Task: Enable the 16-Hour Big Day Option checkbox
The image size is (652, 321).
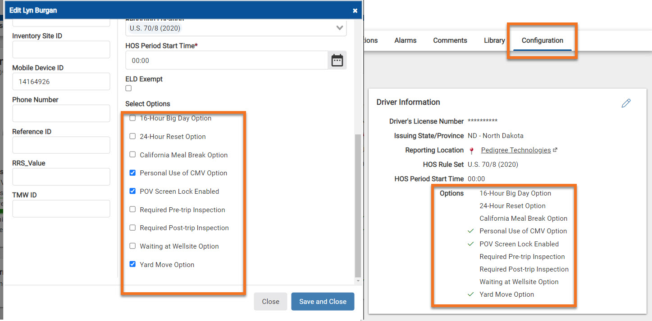Action: tap(132, 118)
